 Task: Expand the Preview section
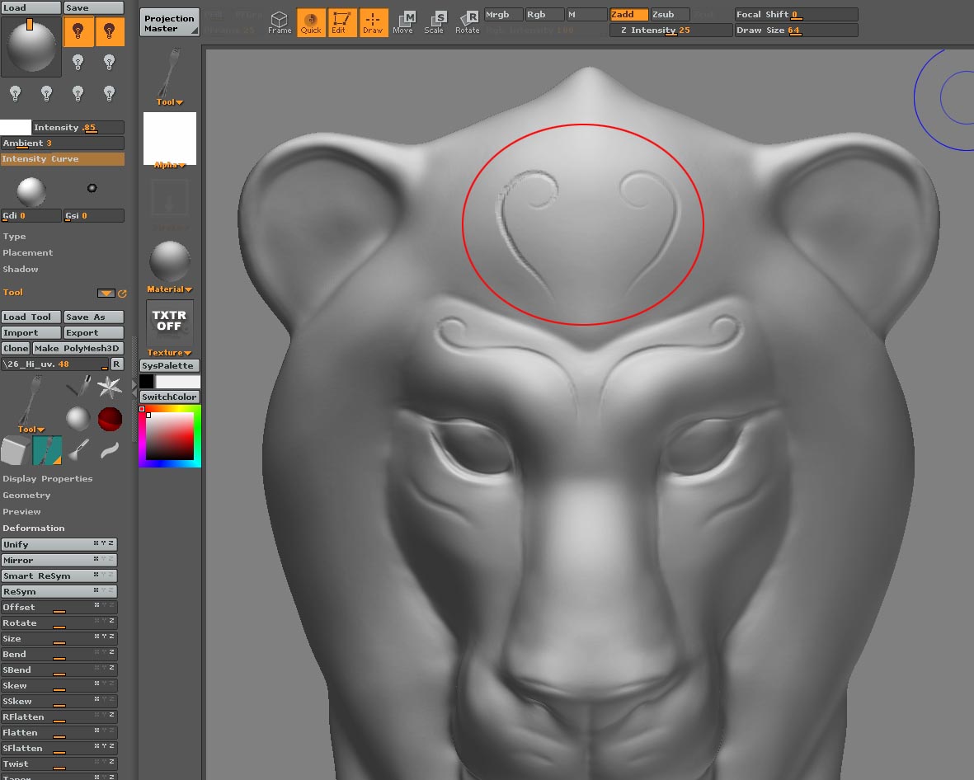coord(21,512)
